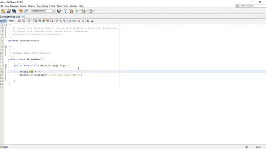Click the Search (Ctrl+I) input field
266x149 pixels.
click(253, 6)
